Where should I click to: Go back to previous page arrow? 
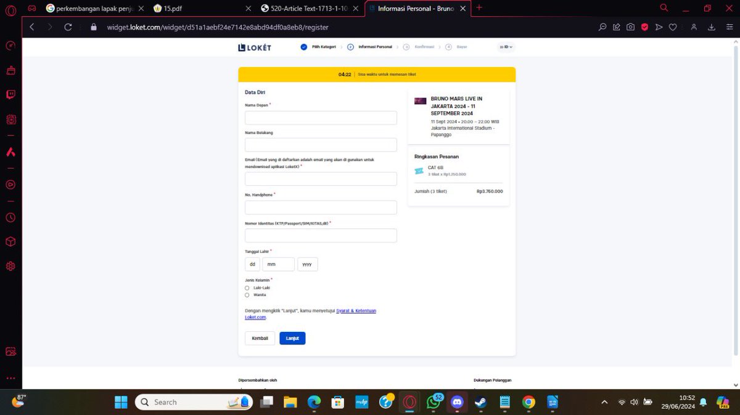[32, 27]
